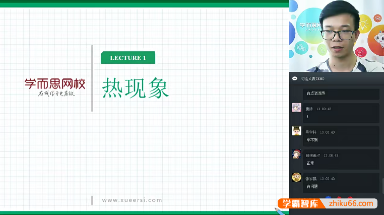This screenshot has height=215, width=384.
Task: Select the chat message 正常
Action: [x=310, y=163]
